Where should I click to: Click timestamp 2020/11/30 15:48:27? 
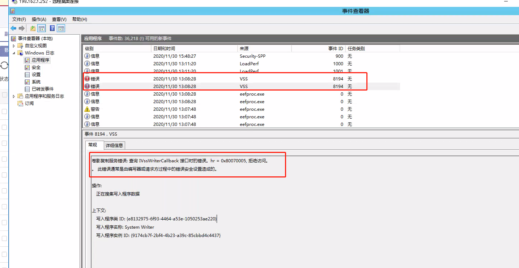click(x=175, y=56)
